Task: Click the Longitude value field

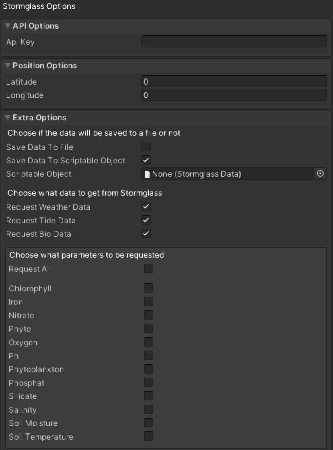Action: tap(234, 95)
